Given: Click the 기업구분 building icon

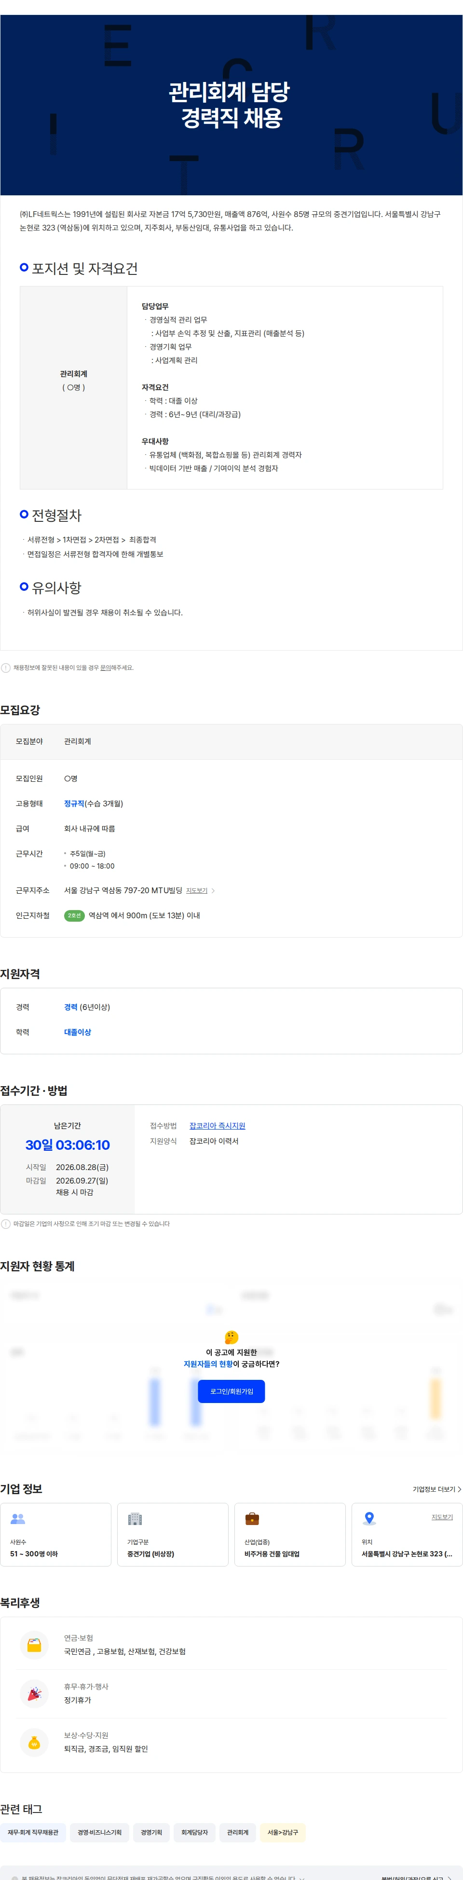Looking at the screenshot, I should [135, 1518].
